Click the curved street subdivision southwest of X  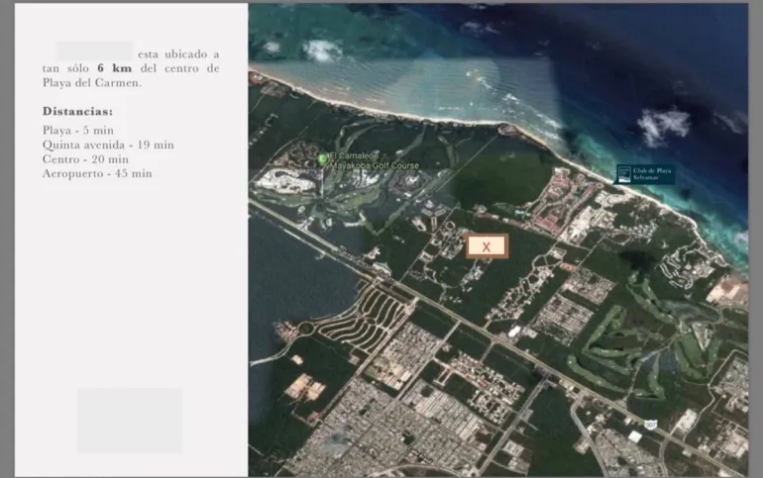pyautogui.click(x=372, y=317)
